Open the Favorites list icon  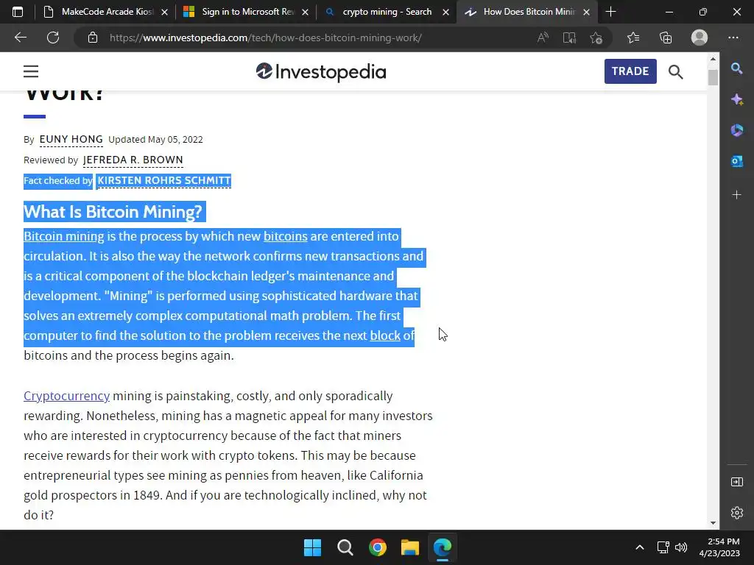click(633, 38)
